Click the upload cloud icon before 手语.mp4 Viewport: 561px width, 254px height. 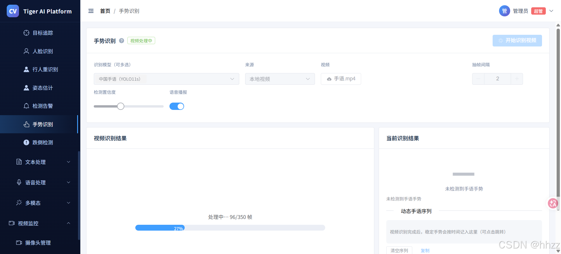coord(329,79)
